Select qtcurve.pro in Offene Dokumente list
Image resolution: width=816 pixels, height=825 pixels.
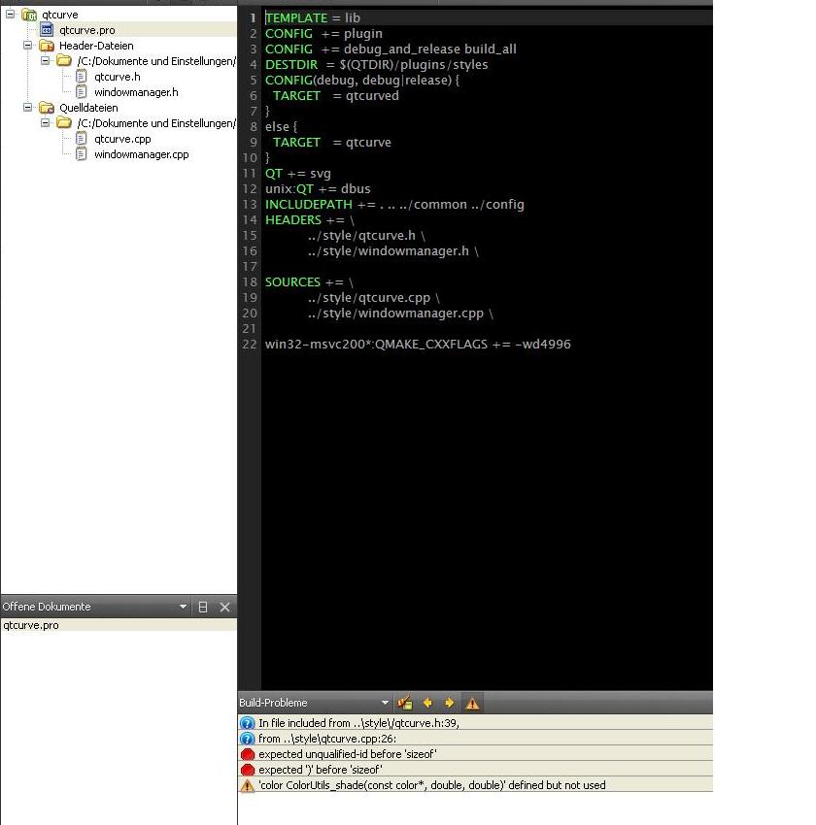(x=119, y=625)
